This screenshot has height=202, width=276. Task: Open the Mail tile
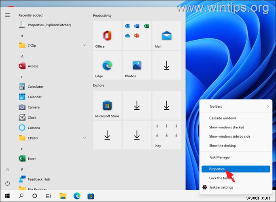click(x=166, y=35)
